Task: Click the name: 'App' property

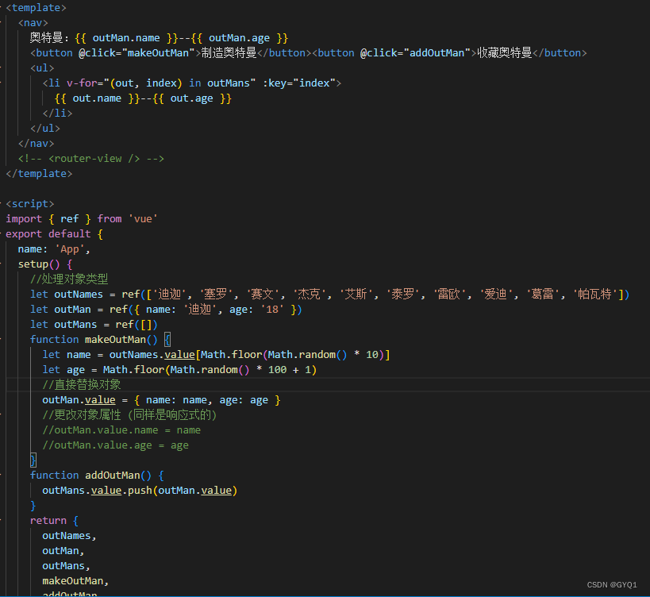Action: tap(52, 248)
